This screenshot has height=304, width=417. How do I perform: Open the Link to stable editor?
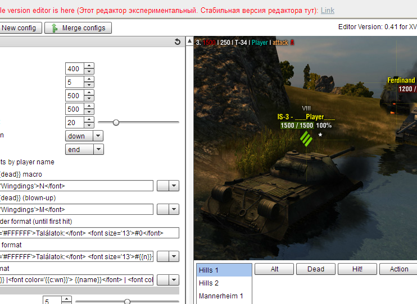point(328,10)
